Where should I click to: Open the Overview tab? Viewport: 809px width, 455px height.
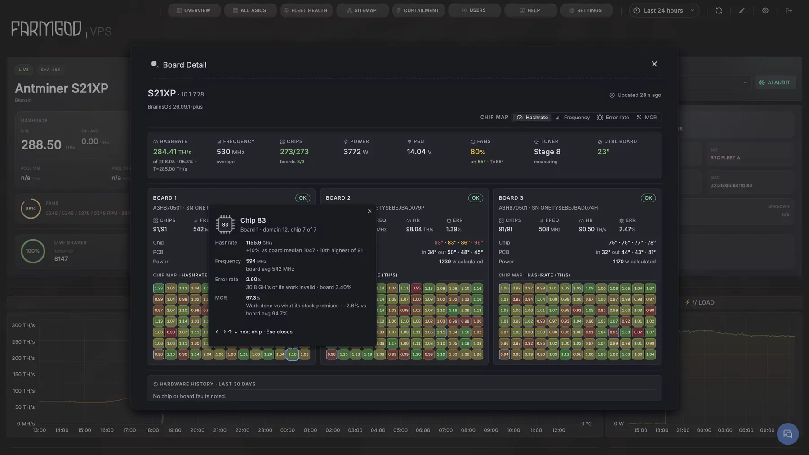coord(194,10)
